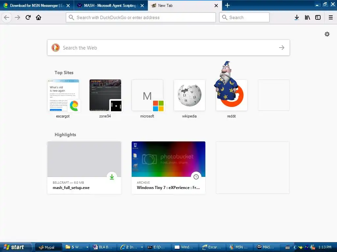Click the keyboard icon in system tray
Image resolution: width=337 pixels, height=252 pixels.
point(288,247)
